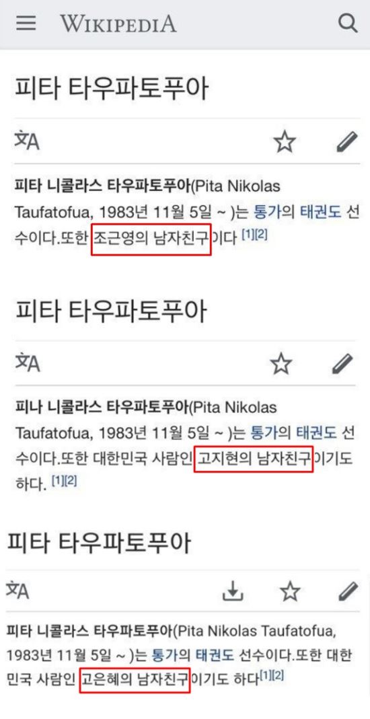This screenshot has height=719, width=370.
Task: Open citation [1] in first article
Action: pyautogui.click(x=248, y=235)
